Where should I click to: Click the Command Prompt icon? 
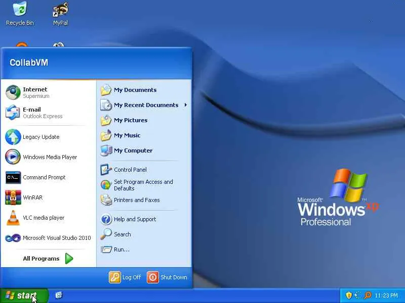tap(13, 177)
